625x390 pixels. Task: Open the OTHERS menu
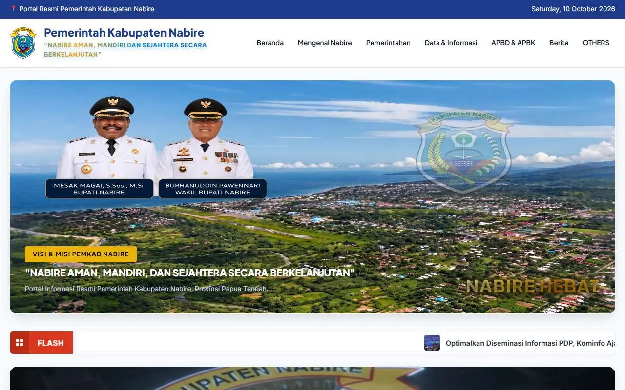(596, 43)
